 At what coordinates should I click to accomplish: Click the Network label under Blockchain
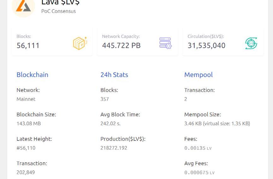point(28,90)
